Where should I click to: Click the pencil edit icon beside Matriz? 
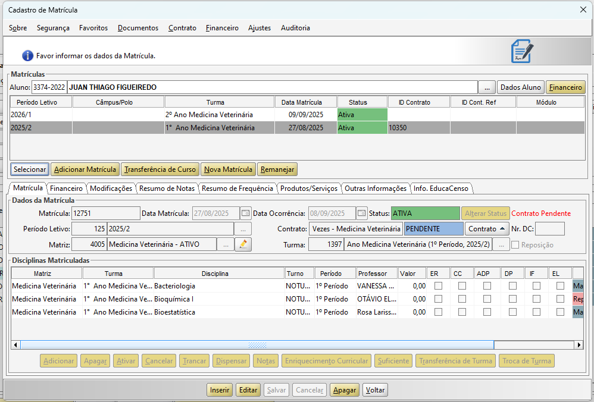[243, 244]
